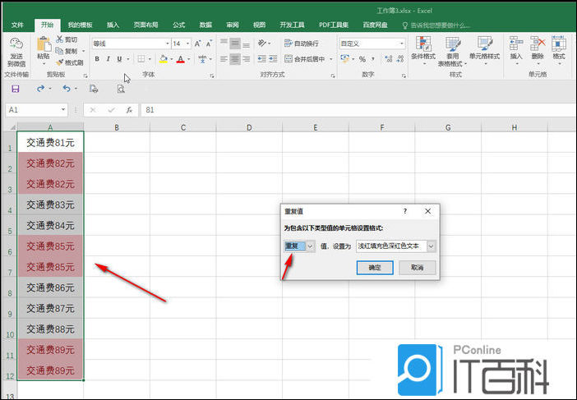The height and width of the screenshot is (400, 577).
Task: Toggle Underline formatting
Action: (x=119, y=59)
